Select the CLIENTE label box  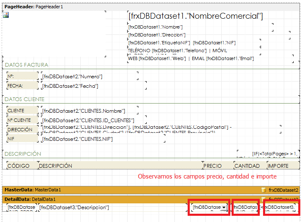[22, 110]
